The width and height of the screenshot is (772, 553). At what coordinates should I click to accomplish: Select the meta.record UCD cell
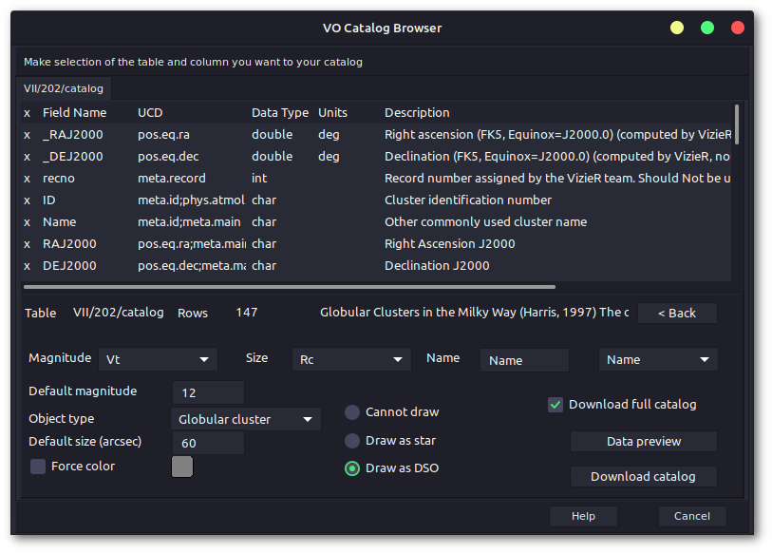pos(172,179)
